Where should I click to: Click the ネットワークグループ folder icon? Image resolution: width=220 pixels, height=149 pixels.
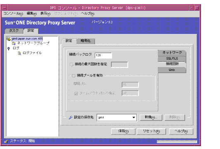tap(14, 43)
